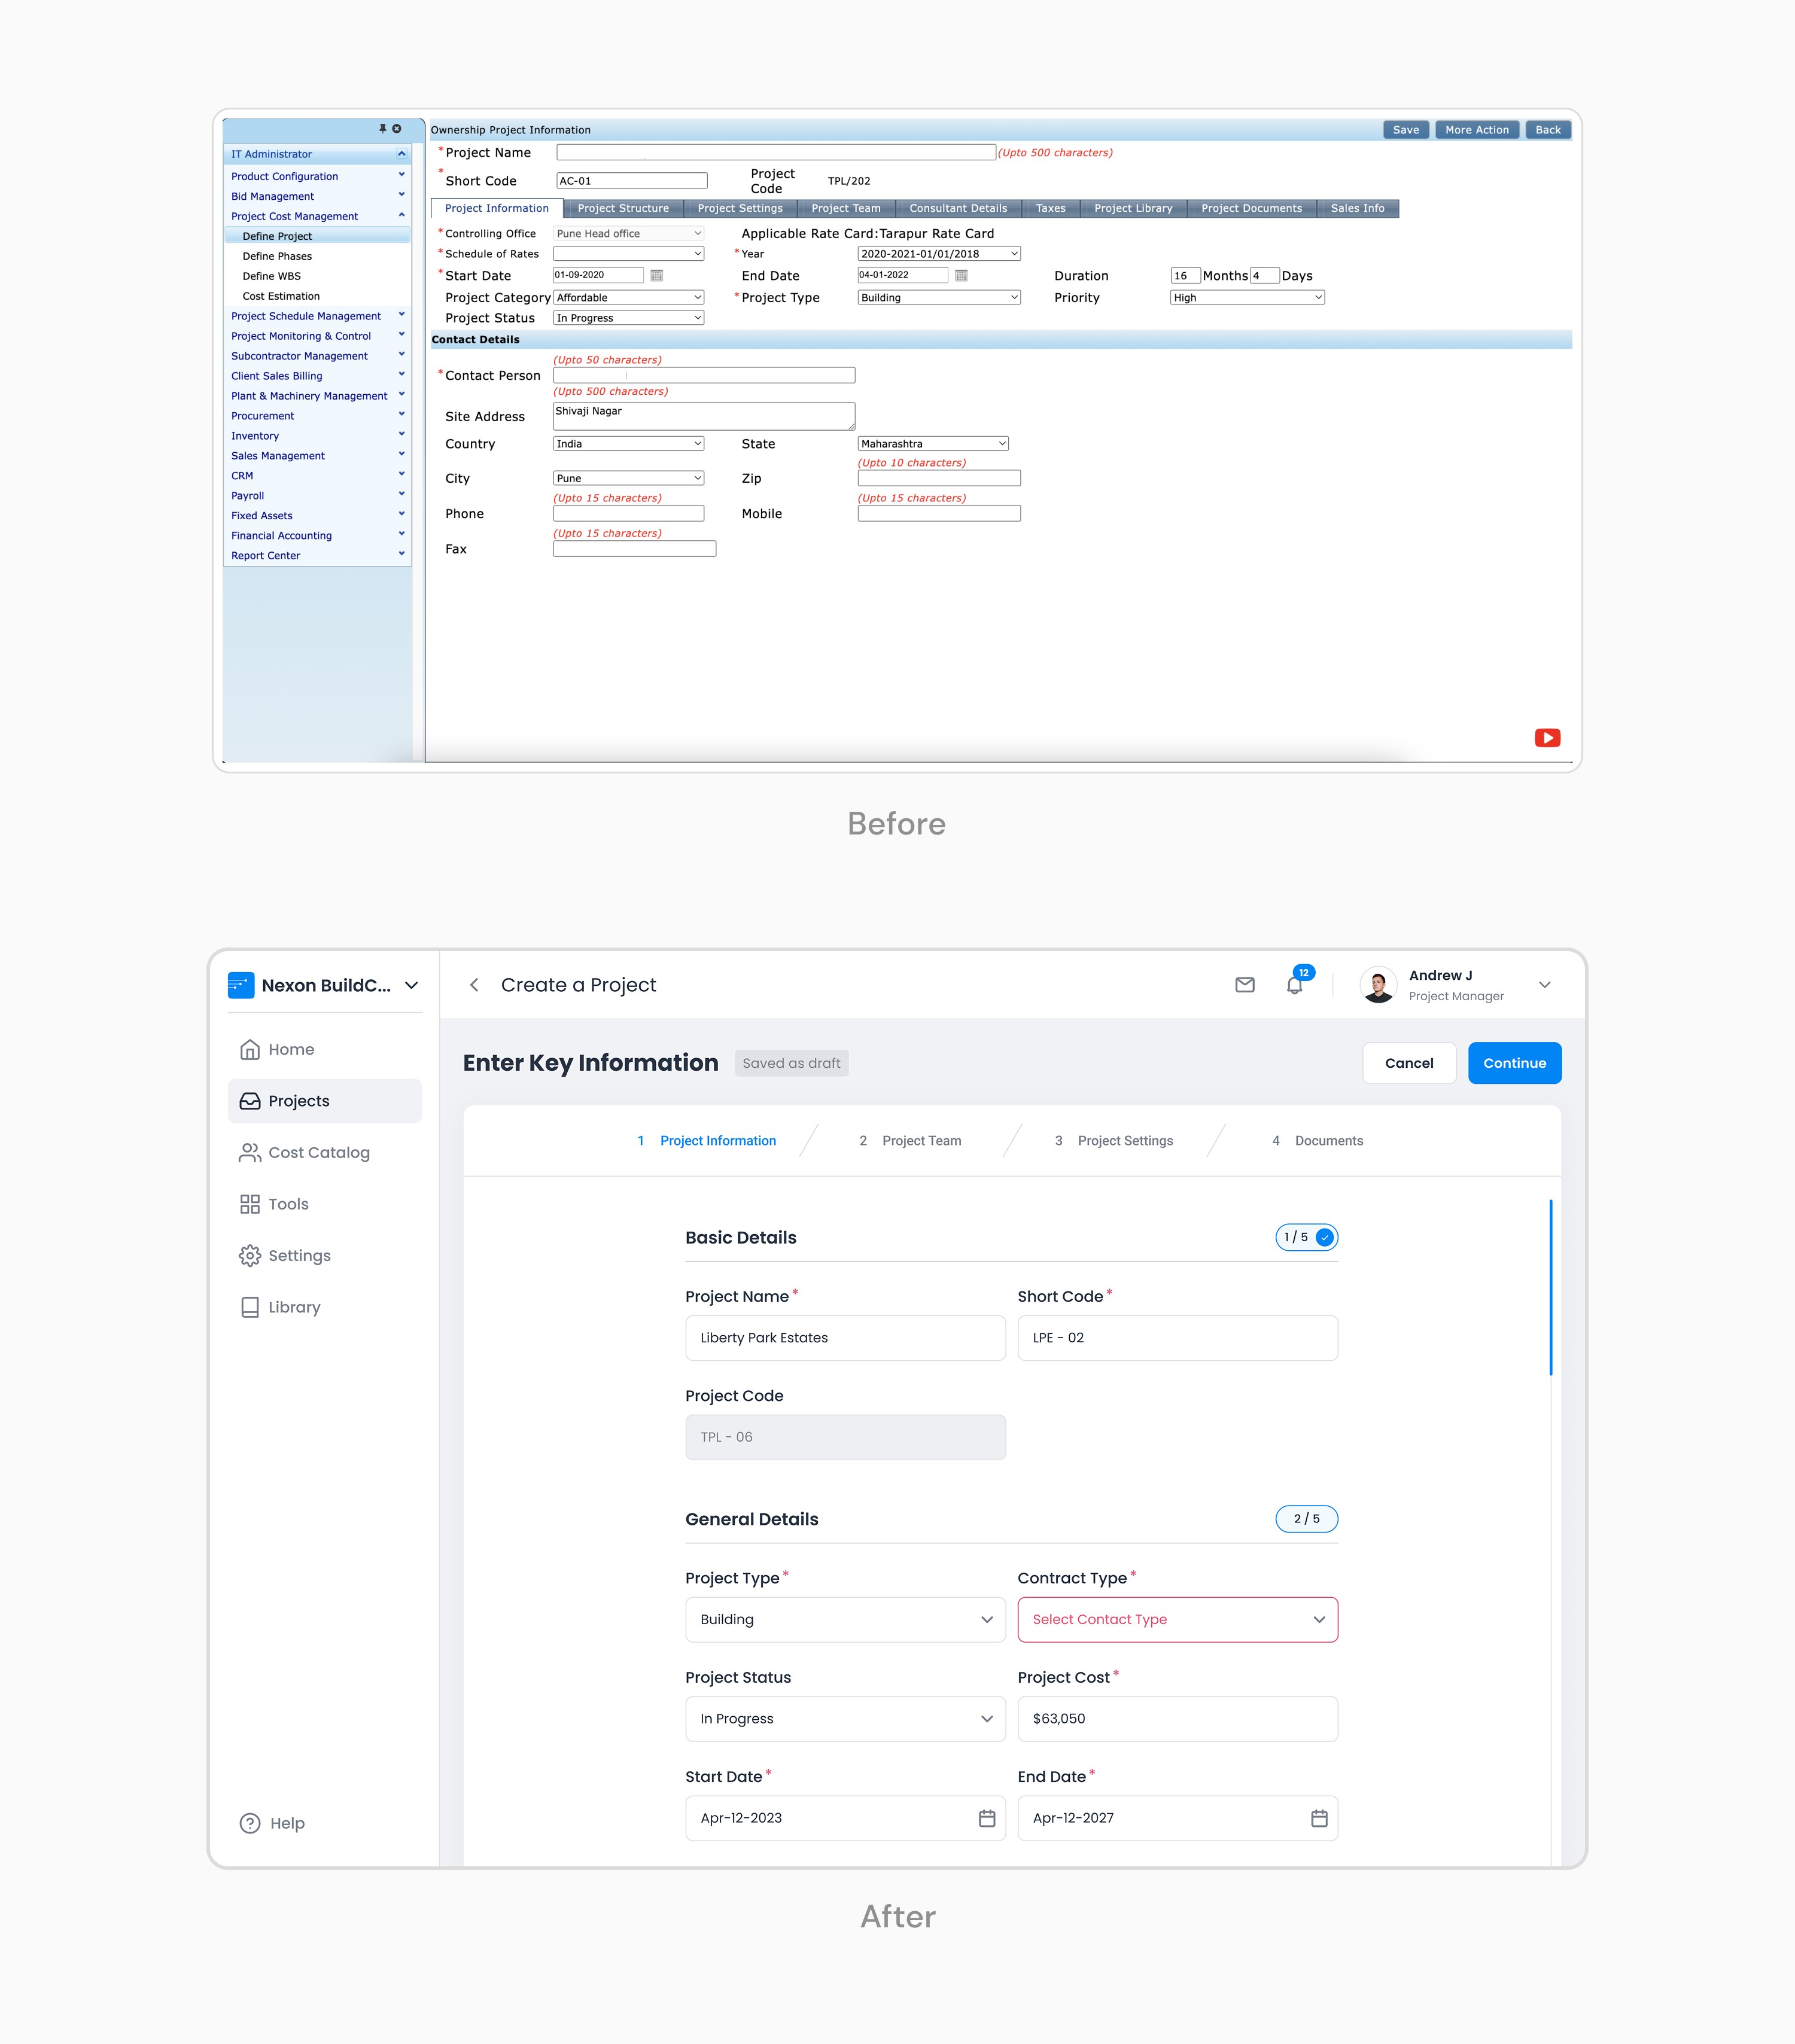The height and width of the screenshot is (2044, 1795).
Task: Open the Year 2020-2021 dropdown
Action: [939, 254]
